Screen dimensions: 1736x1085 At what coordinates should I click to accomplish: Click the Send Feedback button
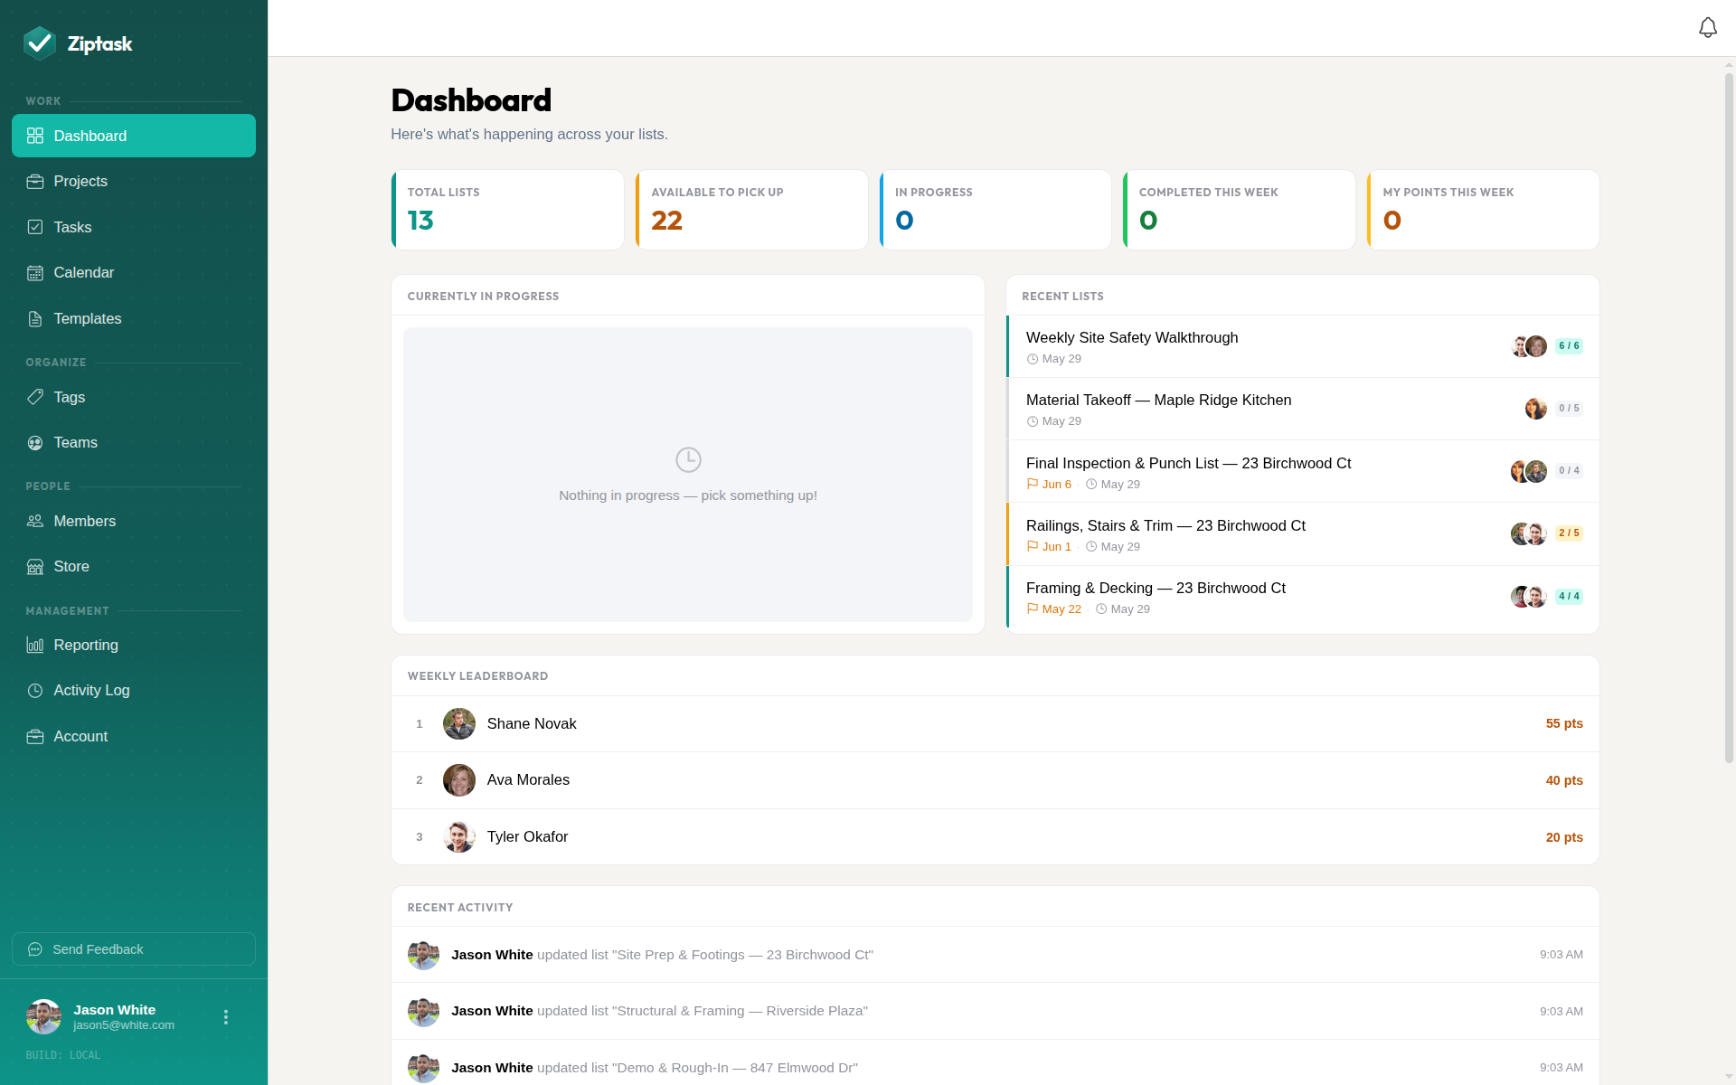coord(134,949)
